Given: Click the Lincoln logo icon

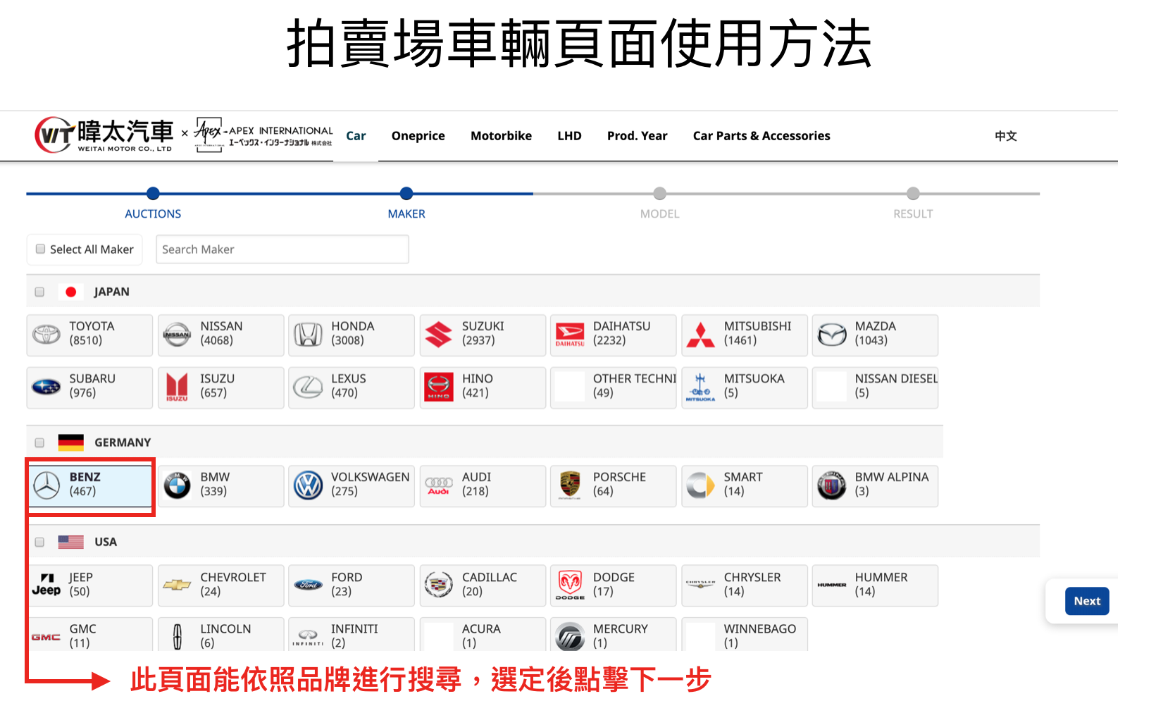Looking at the screenshot, I should [177, 637].
